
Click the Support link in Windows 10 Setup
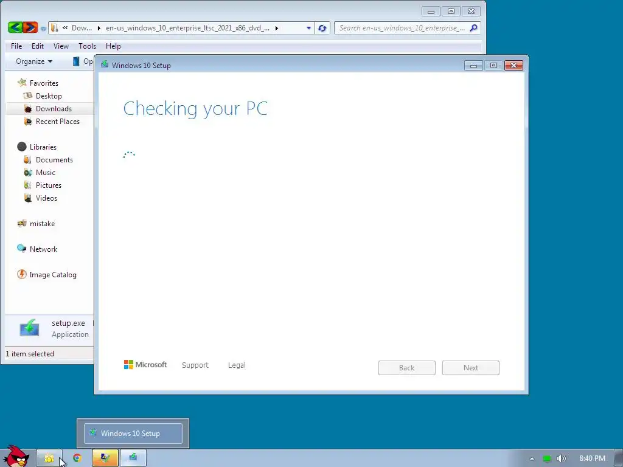[195, 365]
